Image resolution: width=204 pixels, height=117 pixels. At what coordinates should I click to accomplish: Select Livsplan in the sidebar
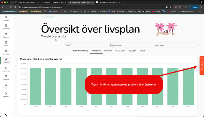click(6, 61)
